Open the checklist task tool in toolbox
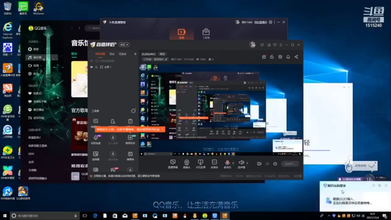The width and height of the screenshot is (391, 220). (x=130, y=121)
